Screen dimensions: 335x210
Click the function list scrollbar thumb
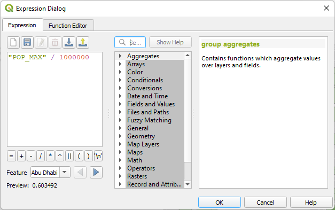[188, 111]
